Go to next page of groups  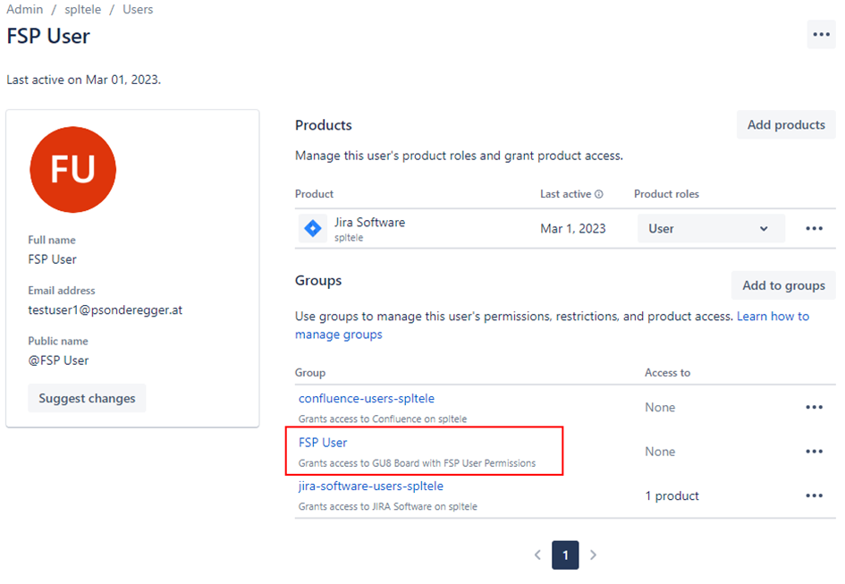[x=594, y=554]
